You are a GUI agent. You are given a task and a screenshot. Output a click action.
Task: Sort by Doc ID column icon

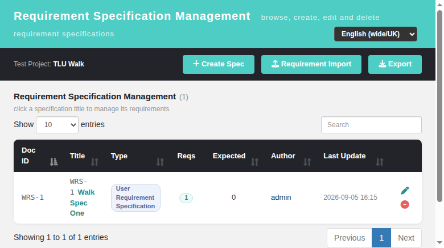(x=54, y=162)
